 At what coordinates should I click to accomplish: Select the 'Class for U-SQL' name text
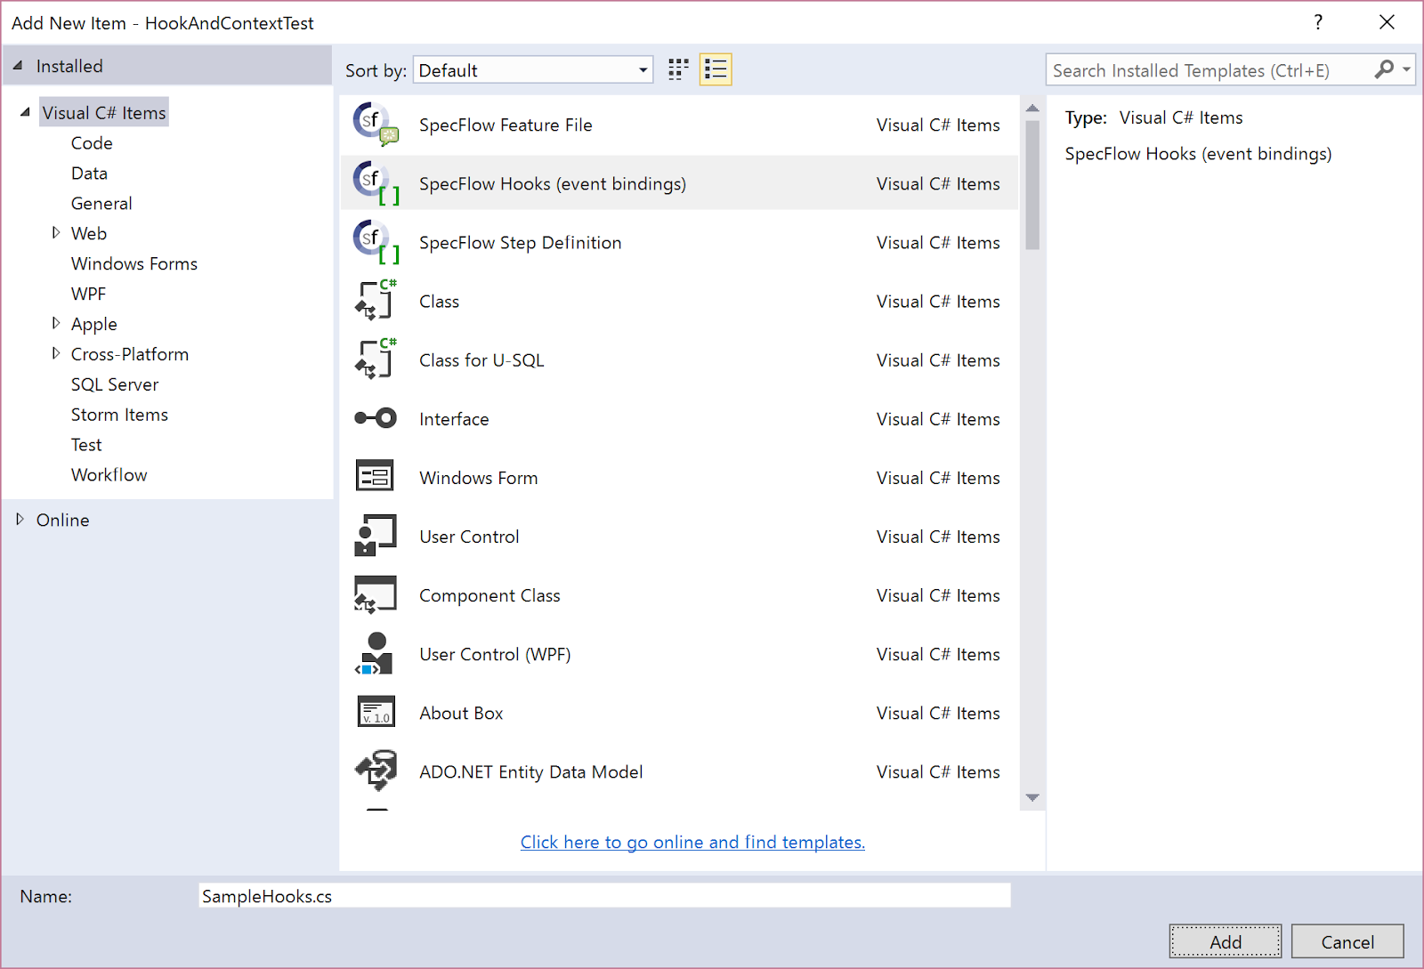(x=481, y=360)
